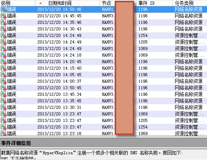
Task: Click the error icon of the 14:05:45 row
Action: click(x=3, y=75)
